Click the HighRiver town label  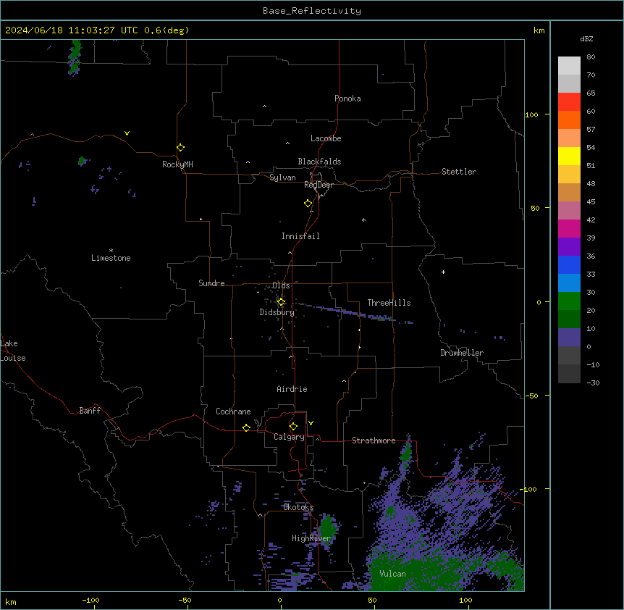pyautogui.click(x=311, y=538)
